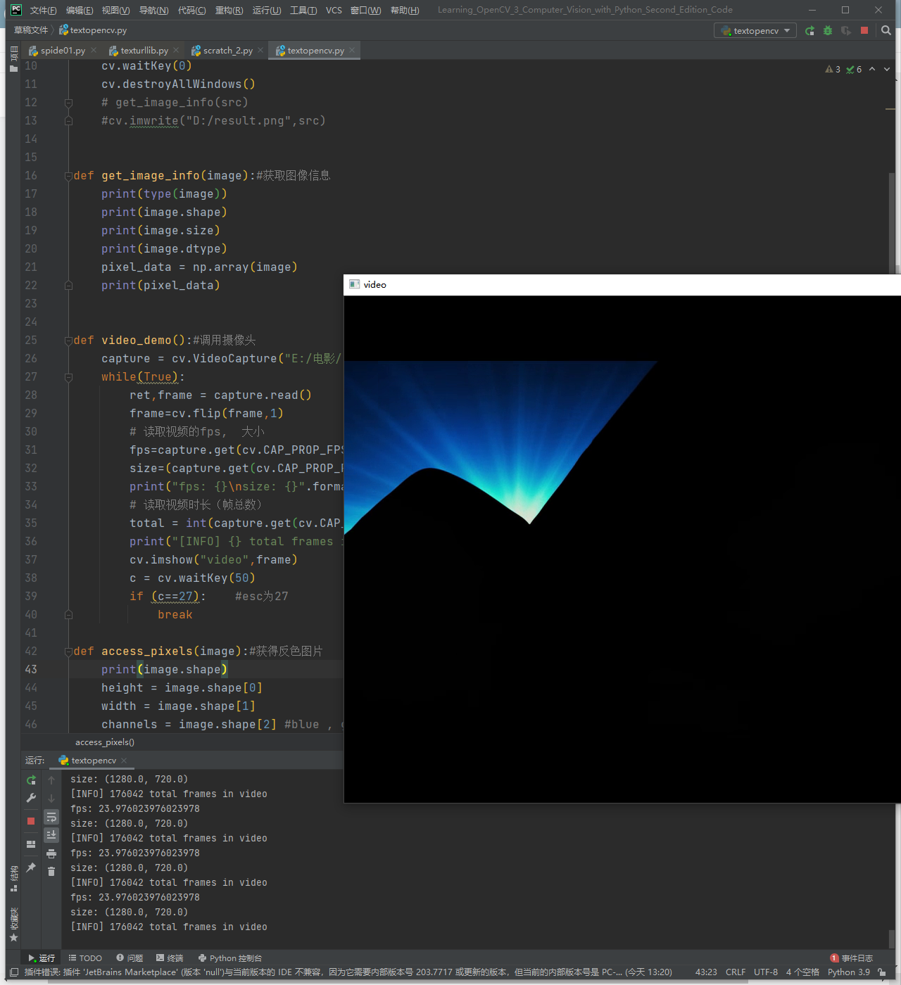Click the green typo checkmark count
Viewport: 901px width, 985px height.
(854, 69)
